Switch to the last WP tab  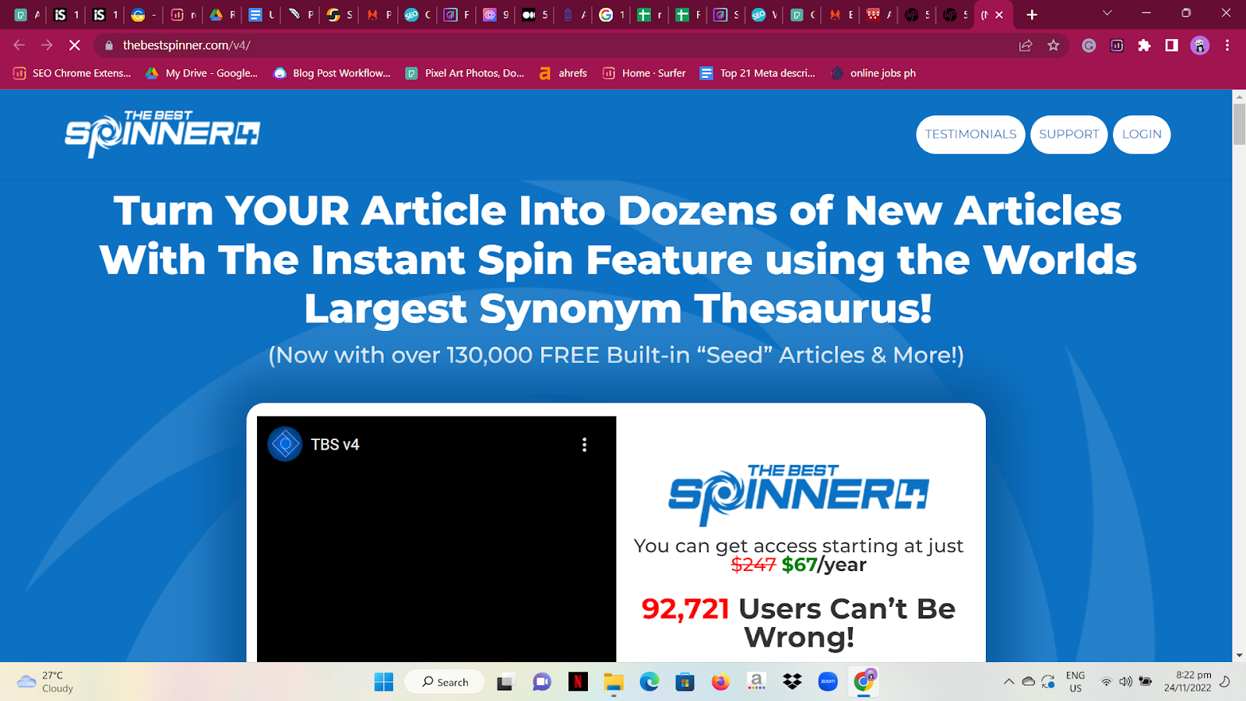click(956, 15)
